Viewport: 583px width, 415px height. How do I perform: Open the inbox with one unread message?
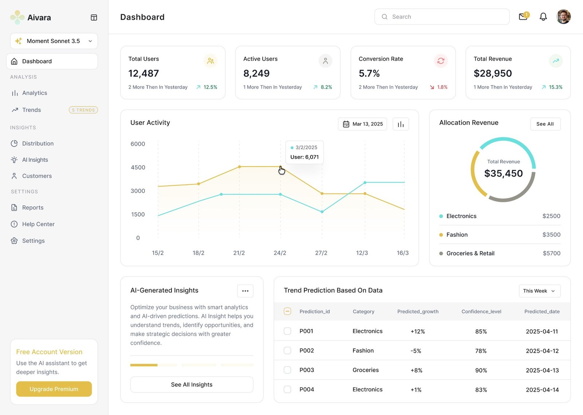523,16
